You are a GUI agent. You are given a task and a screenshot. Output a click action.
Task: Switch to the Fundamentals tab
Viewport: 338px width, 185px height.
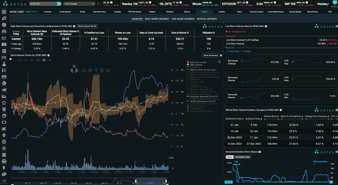[65, 12]
